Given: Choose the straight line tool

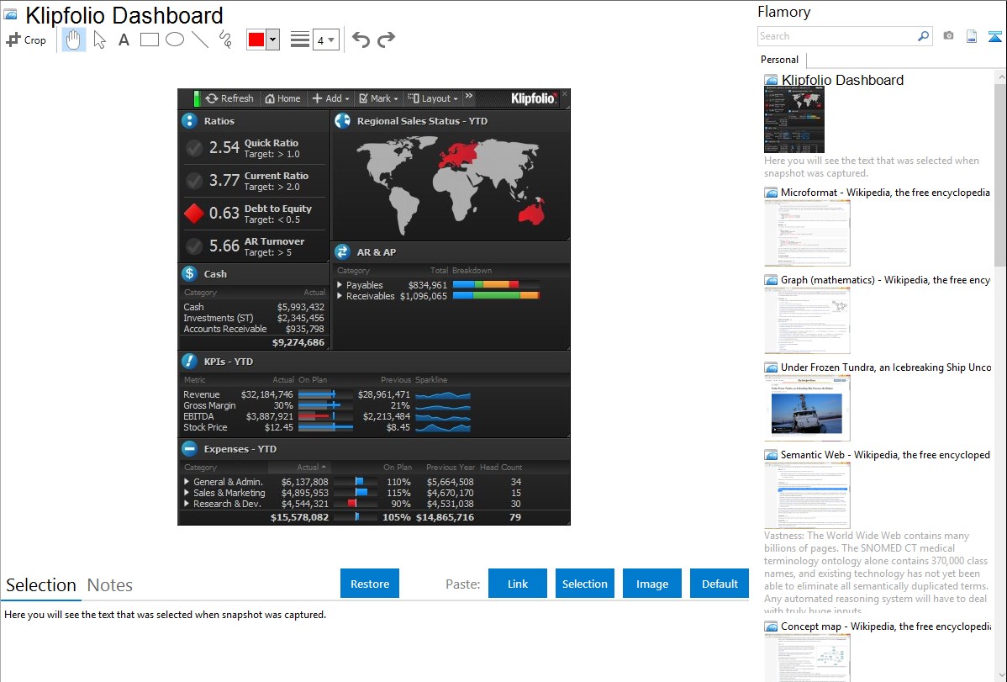Looking at the screenshot, I should 200,40.
